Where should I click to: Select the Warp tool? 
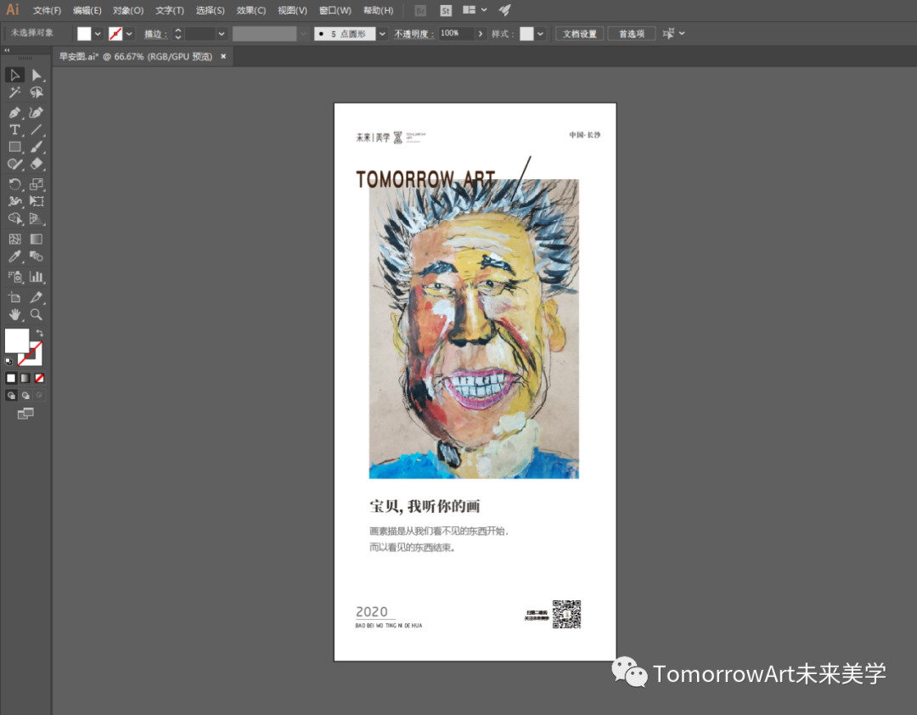click(14, 201)
